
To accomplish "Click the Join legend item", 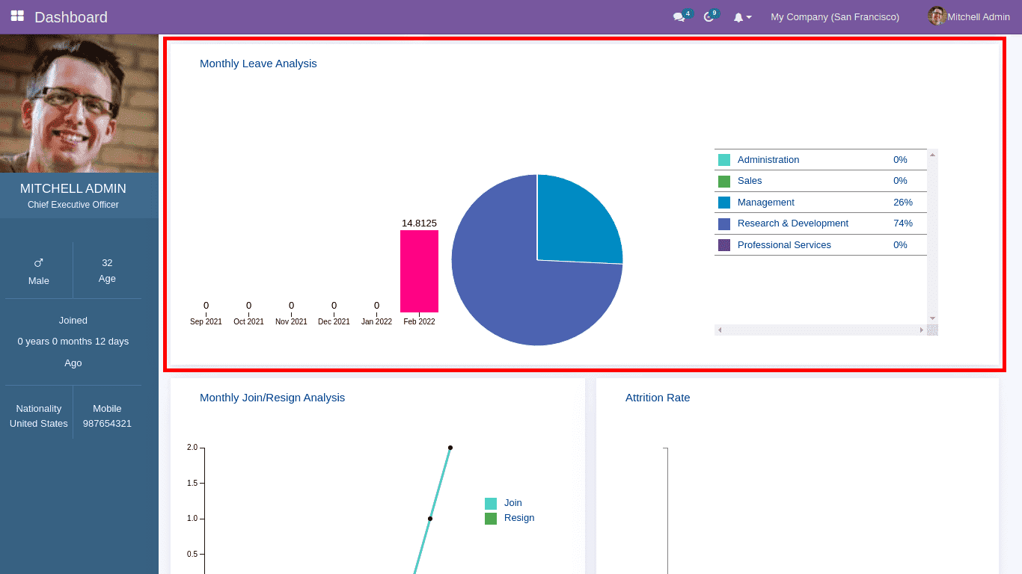I will point(512,503).
